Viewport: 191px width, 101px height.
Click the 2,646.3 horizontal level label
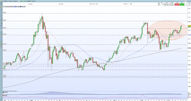tap(4, 50)
